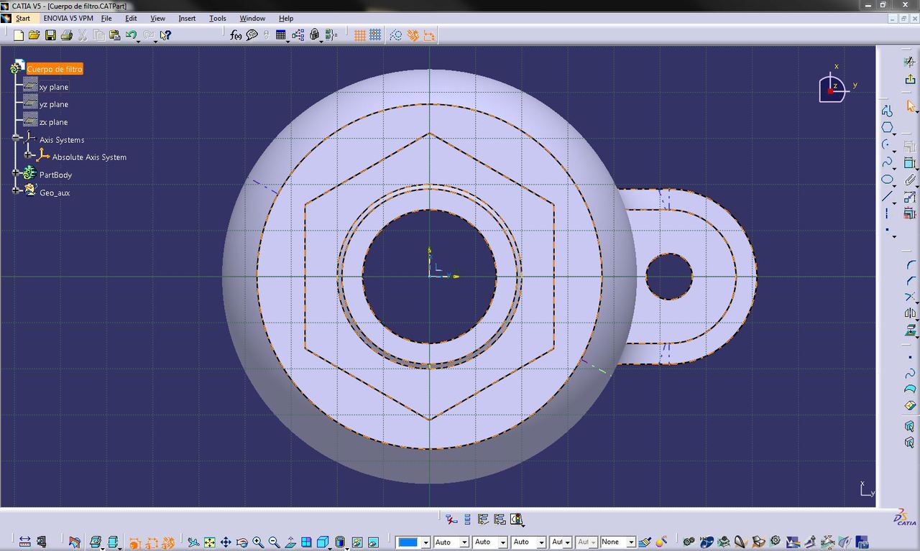This screenshot has width=920, height=551.
Task: Open the Undo history dropdown arrow
Action: pyautogui.click(x=139, y=41)
